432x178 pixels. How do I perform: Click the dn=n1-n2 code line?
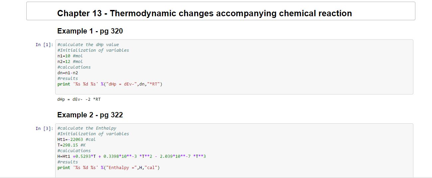pyautogui.click(x=68, y=73)
